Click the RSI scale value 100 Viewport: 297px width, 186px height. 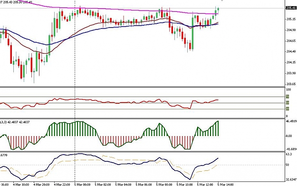pos(288,89)
